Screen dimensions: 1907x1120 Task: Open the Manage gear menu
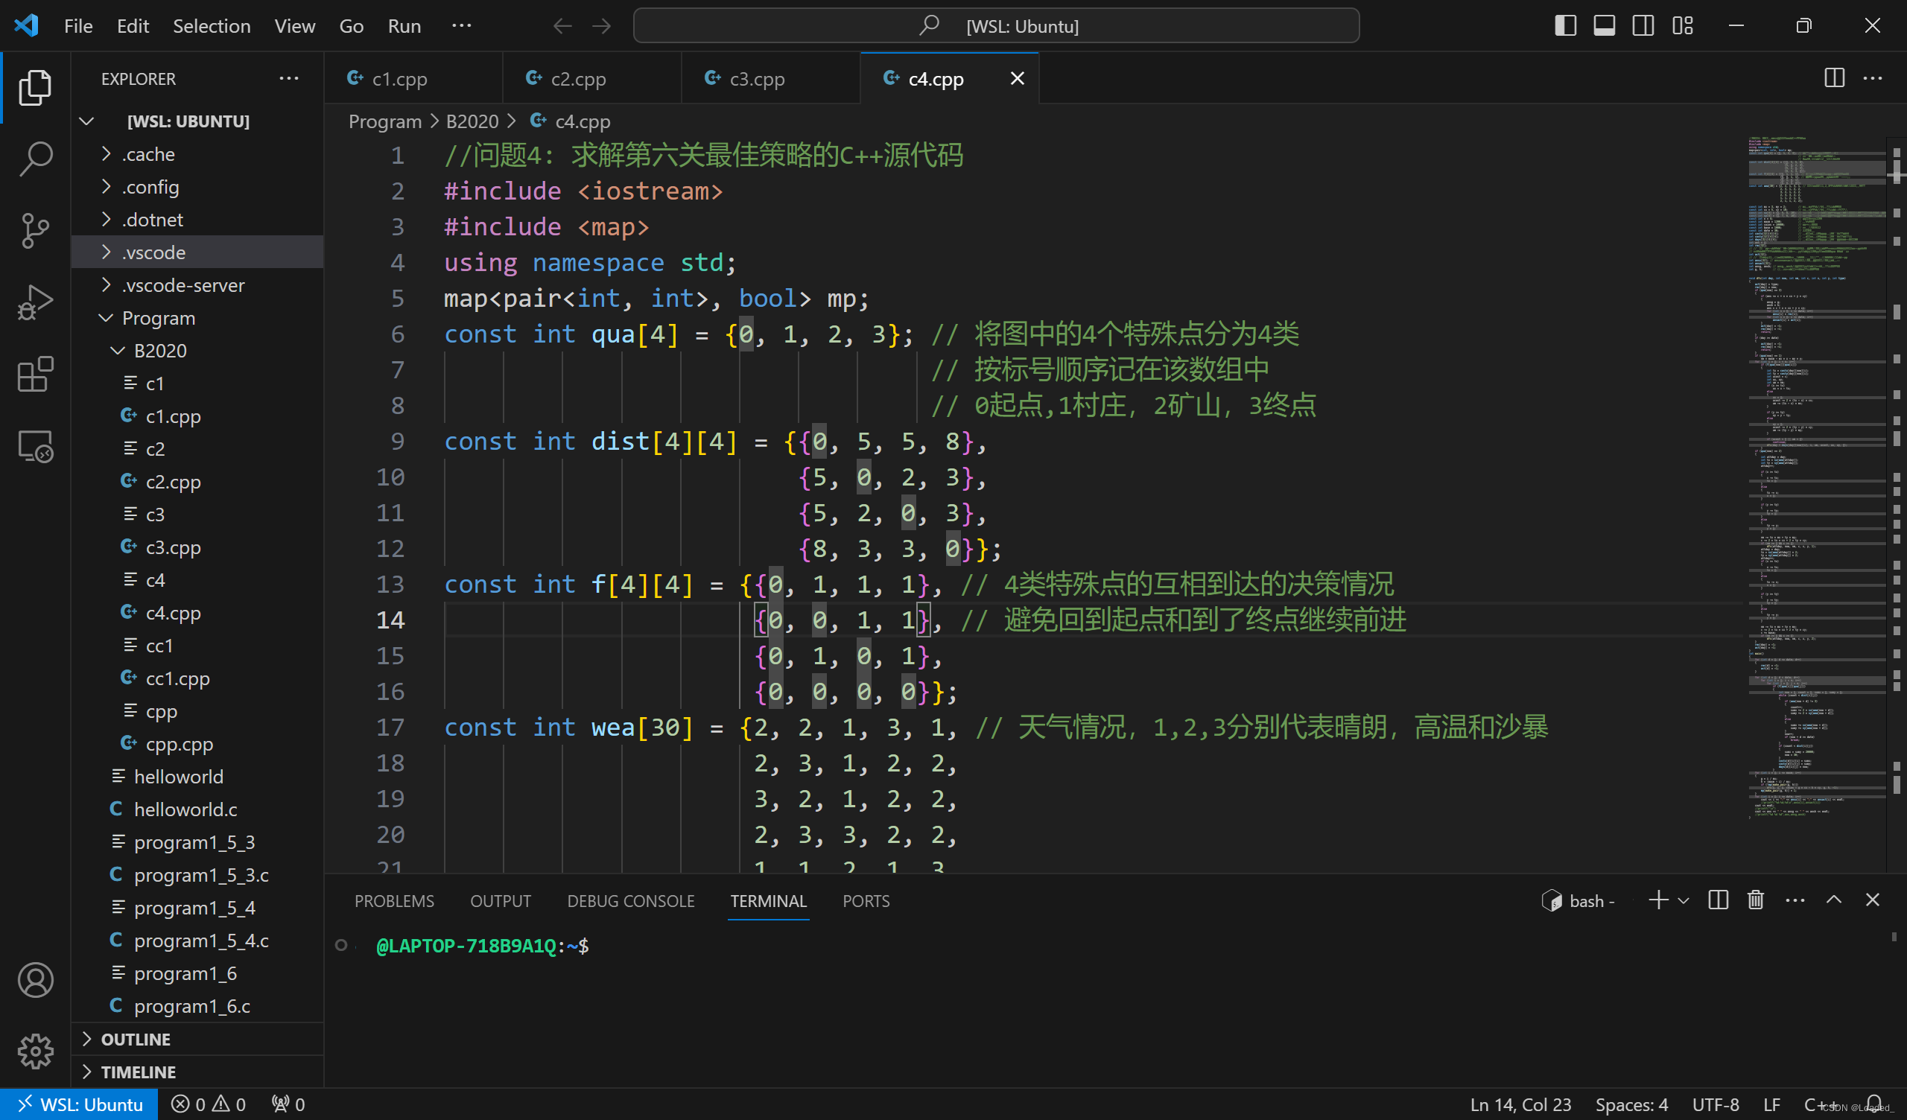(35, 1051)
